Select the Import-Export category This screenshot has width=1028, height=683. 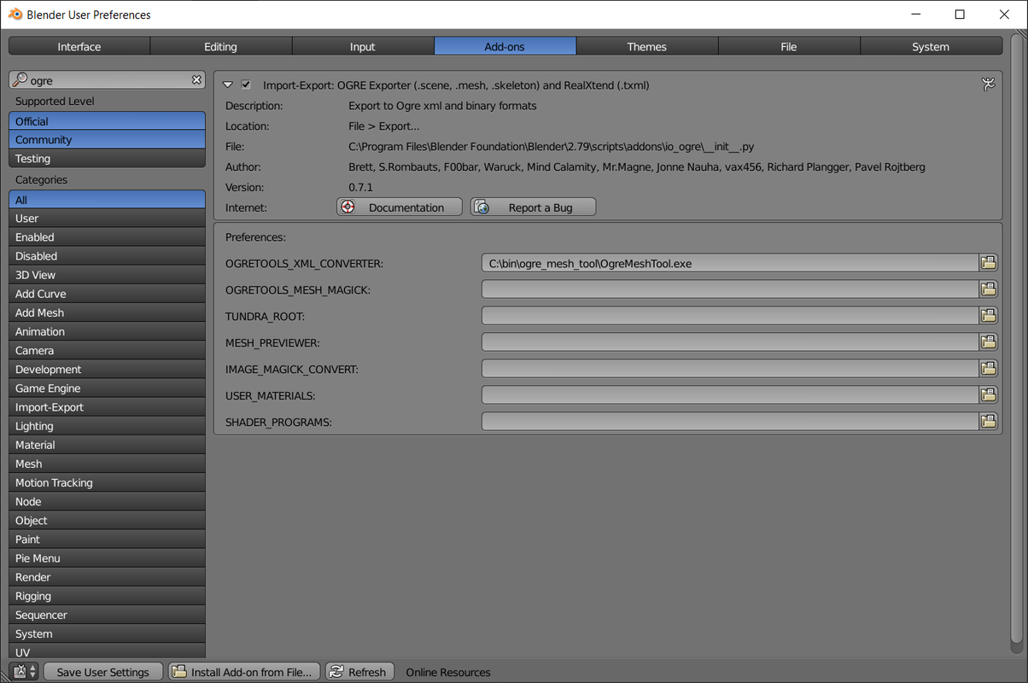[x=108, y=407]
